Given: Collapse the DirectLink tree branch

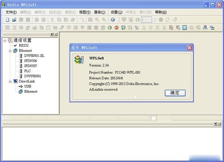Looking at the screenshot, I should pyautogui.click(x=10, y=81).
